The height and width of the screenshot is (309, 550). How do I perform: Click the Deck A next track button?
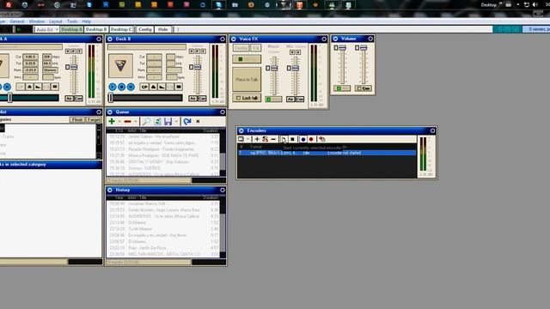7,87
